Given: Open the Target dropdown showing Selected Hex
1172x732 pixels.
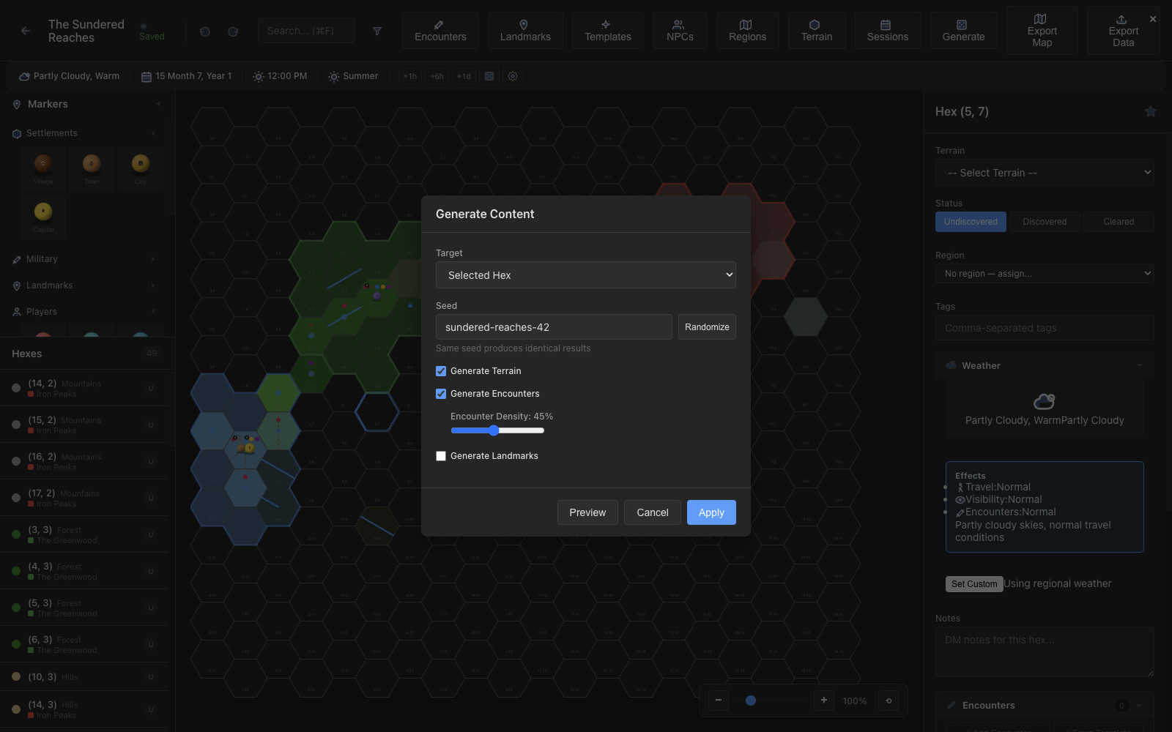Looking at the screenshot, I should tap(586, 275).
